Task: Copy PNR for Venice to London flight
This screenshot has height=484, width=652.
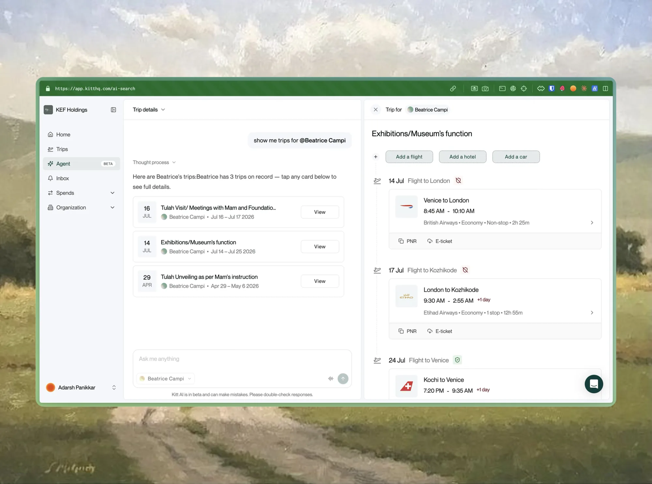Action: (x=407, y=241)
